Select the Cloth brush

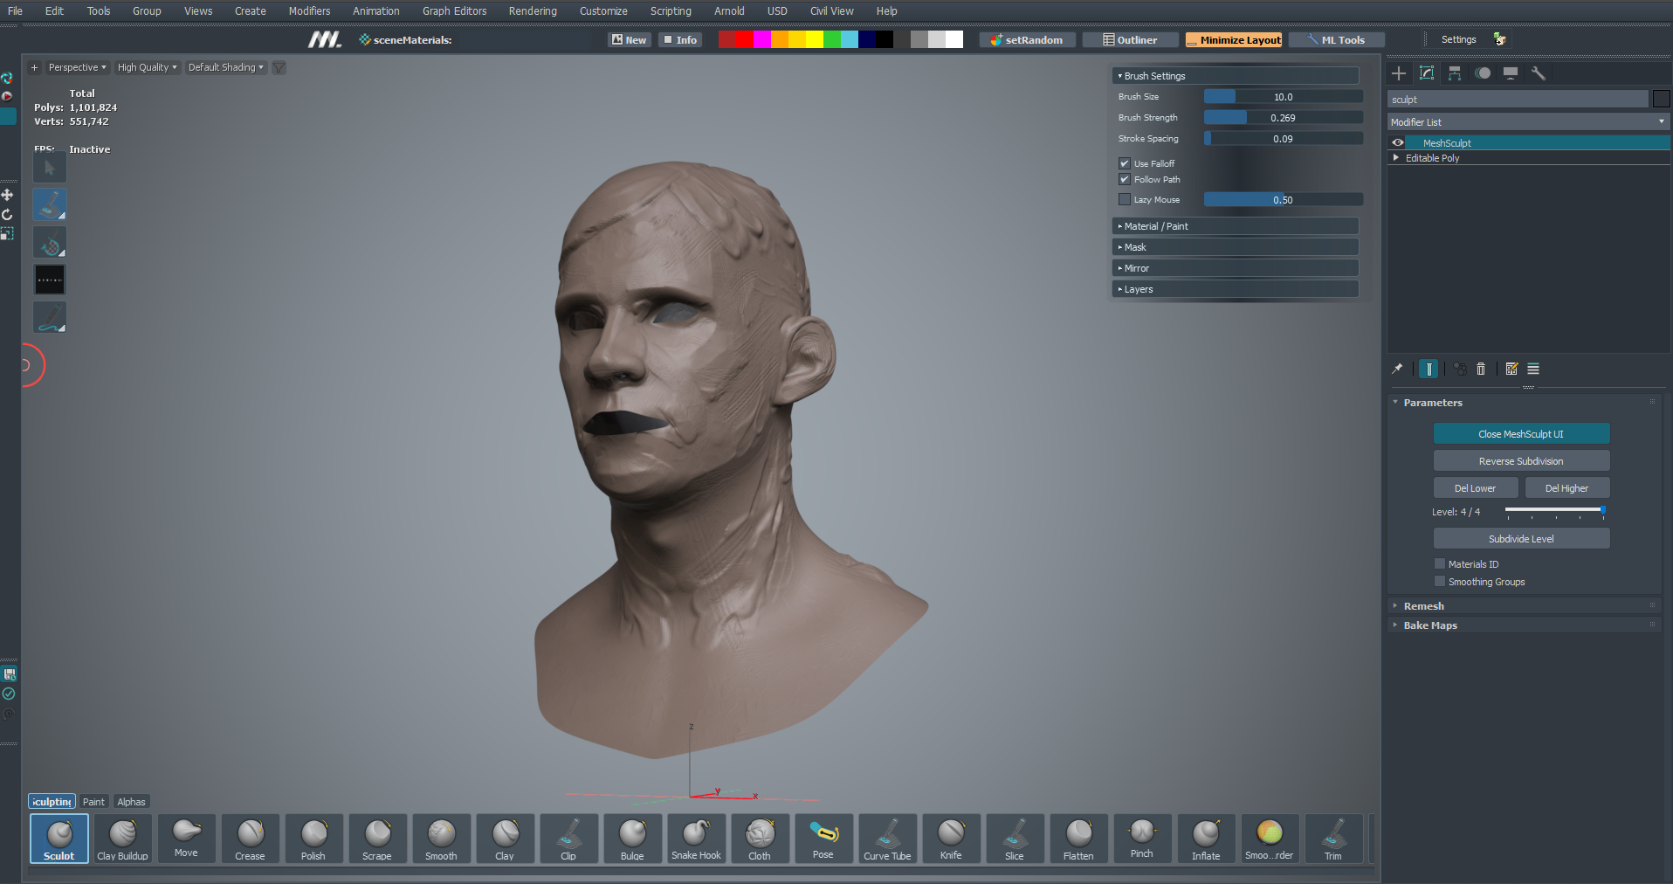tap(760, 839)
